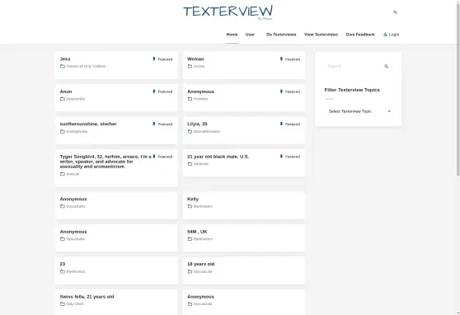Open the sunflwrsunshine, she/her texterview
Image resolution: width=460 pixels, height=315 pixels.
[88, 124]
